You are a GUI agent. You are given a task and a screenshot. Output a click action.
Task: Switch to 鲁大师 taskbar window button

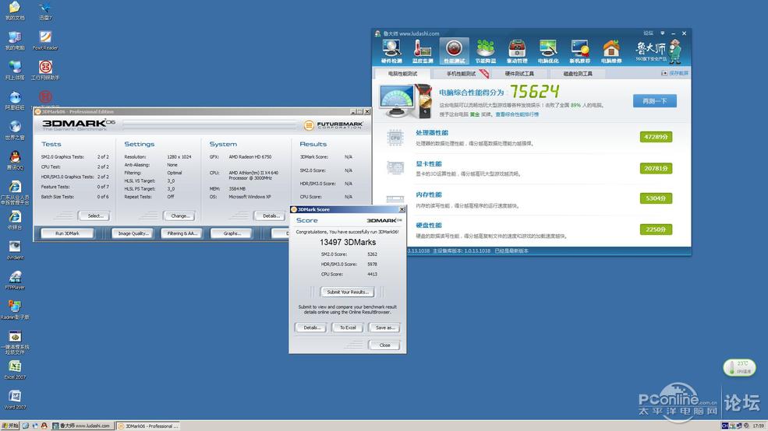[x=83, y=426]
